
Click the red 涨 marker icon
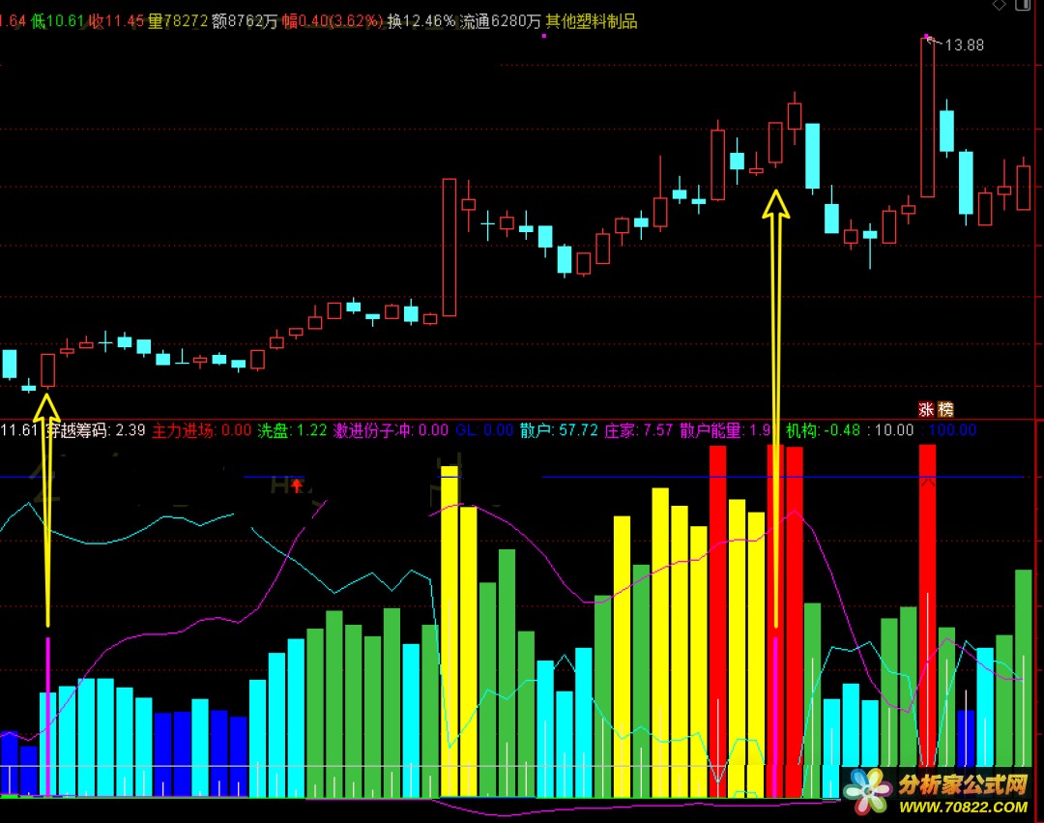pos(926,409)
